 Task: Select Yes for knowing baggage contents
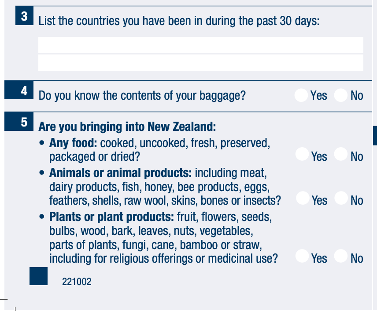coord(301,95)
